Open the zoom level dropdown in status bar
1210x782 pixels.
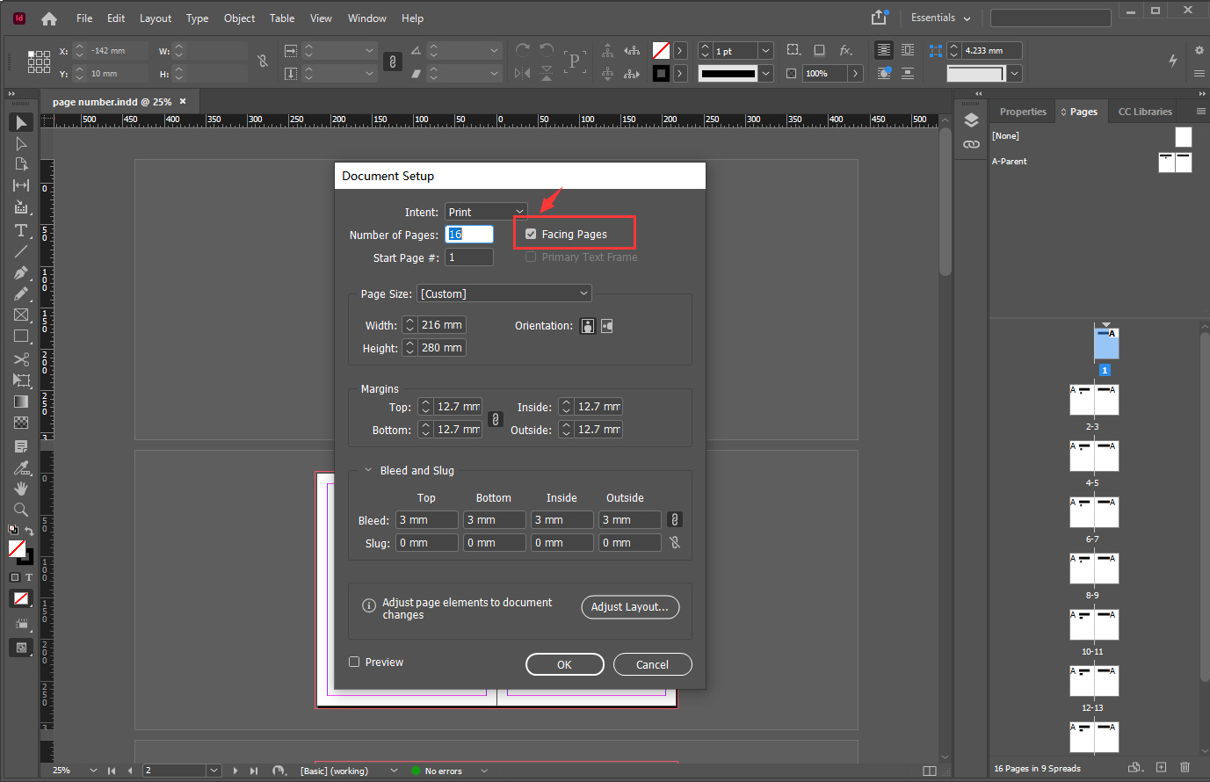point(93,771)
